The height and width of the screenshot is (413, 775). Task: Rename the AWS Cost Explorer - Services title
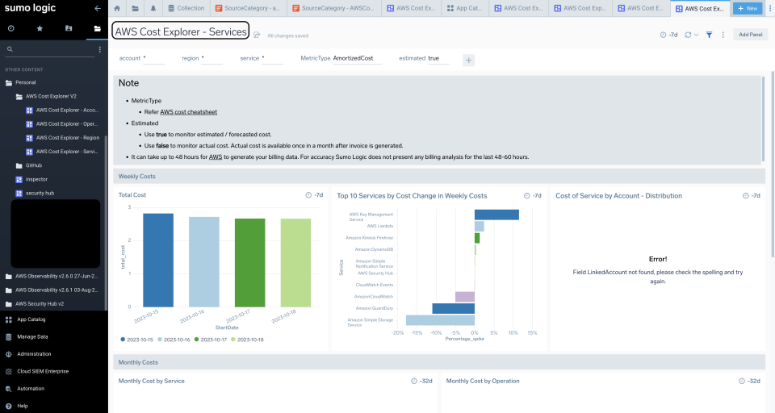tap(180, 31)
